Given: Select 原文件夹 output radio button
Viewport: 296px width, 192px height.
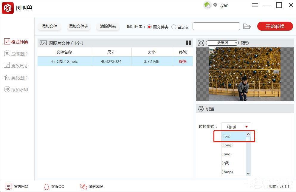Looking at the screenshot, I should [x=149, y=27].
